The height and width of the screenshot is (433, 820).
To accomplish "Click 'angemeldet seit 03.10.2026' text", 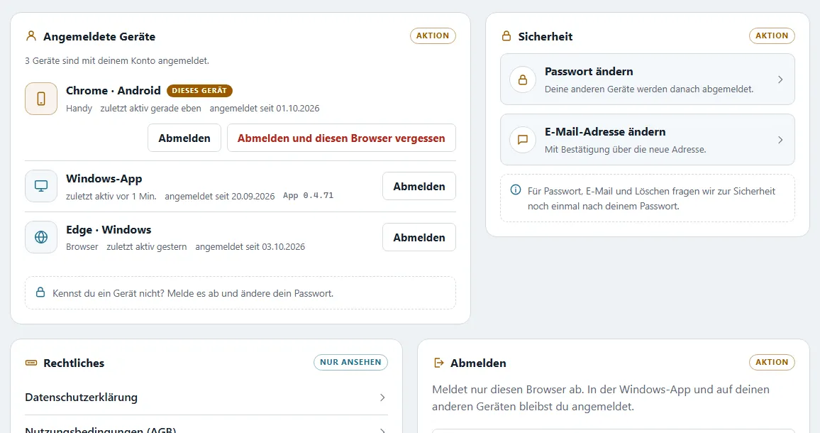I will (250, 246).
